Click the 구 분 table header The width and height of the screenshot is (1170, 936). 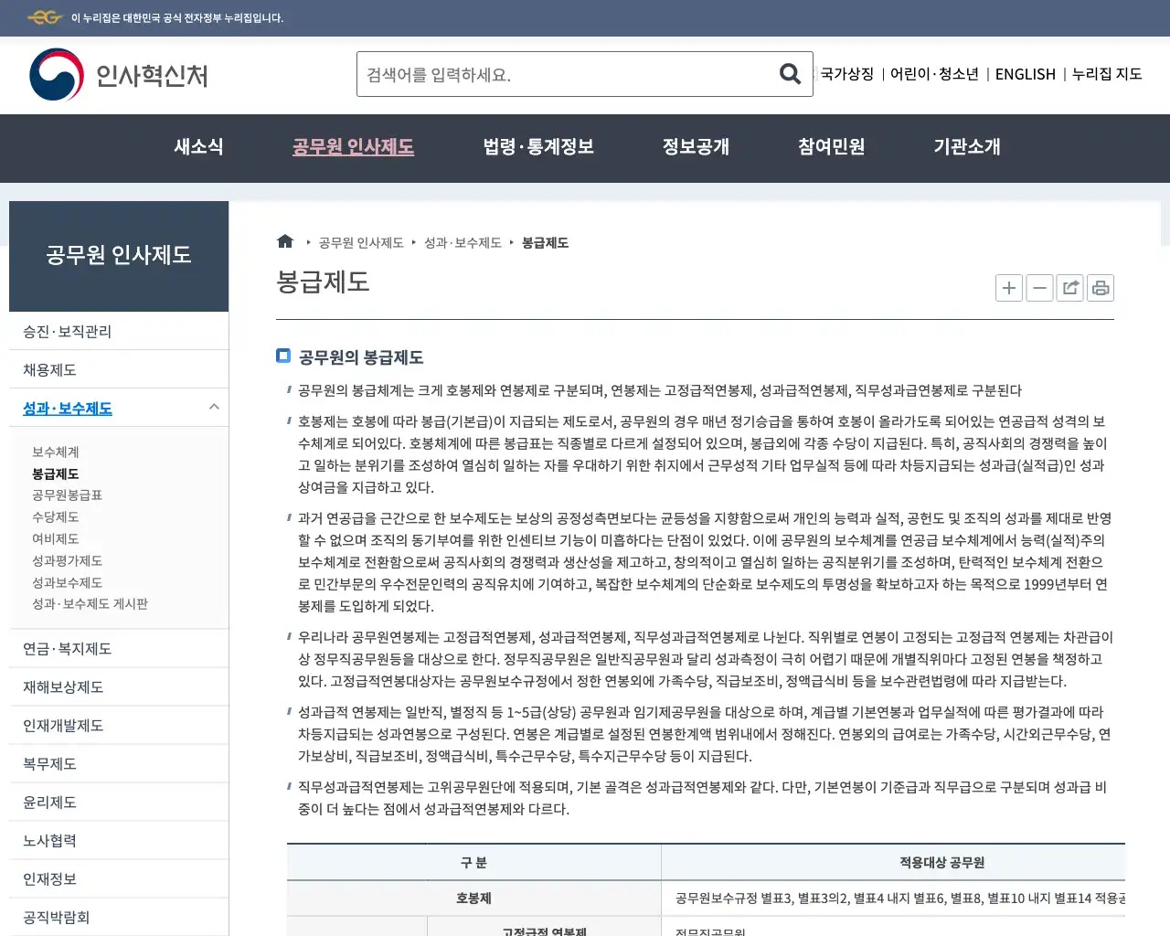tap(473, 862)
